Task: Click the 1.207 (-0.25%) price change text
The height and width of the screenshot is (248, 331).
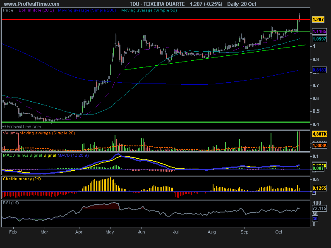Action: [x=206, y=4]
